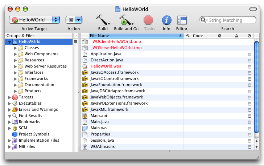This screenshot has height=166, width=264.
Task: Expand the Frameworks group
Action: point(15,79)
